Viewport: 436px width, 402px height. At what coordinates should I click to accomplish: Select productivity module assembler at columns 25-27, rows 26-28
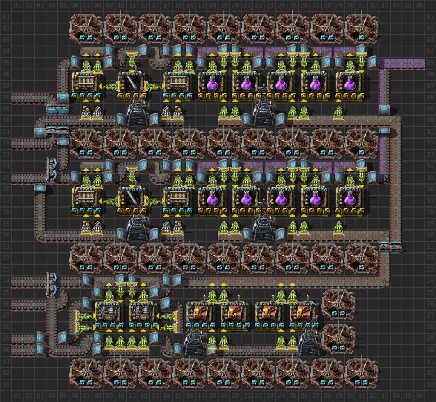[x=304, y=315]
